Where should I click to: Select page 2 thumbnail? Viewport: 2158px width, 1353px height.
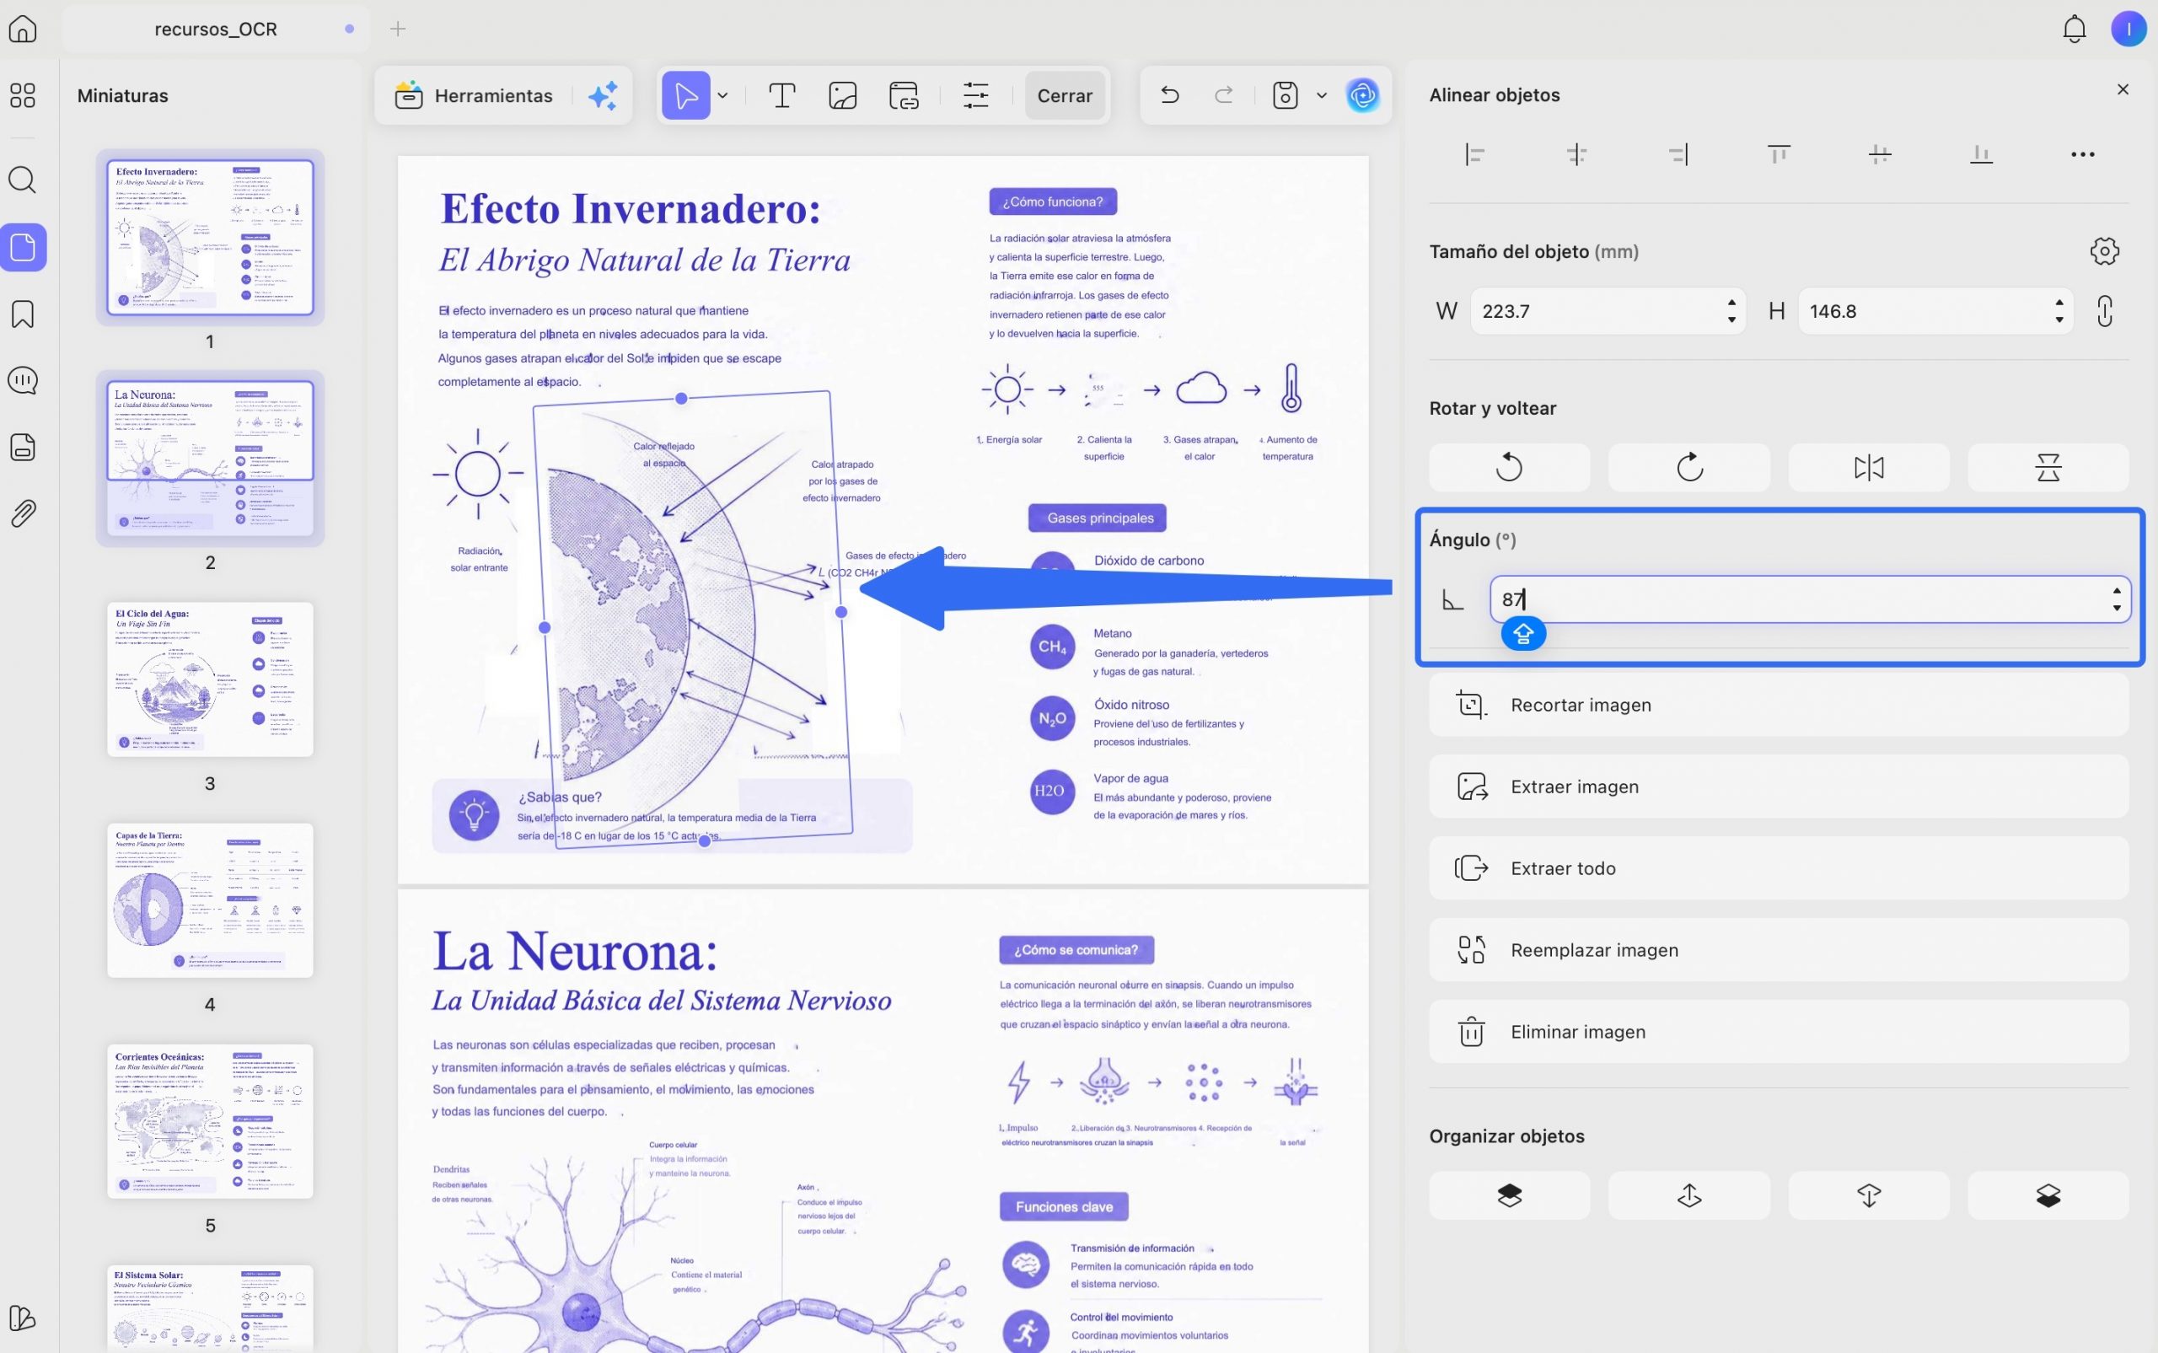click(210, 458)
